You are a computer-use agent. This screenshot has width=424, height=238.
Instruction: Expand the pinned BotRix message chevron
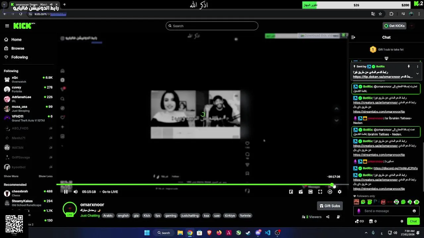(x=417, y=73)
